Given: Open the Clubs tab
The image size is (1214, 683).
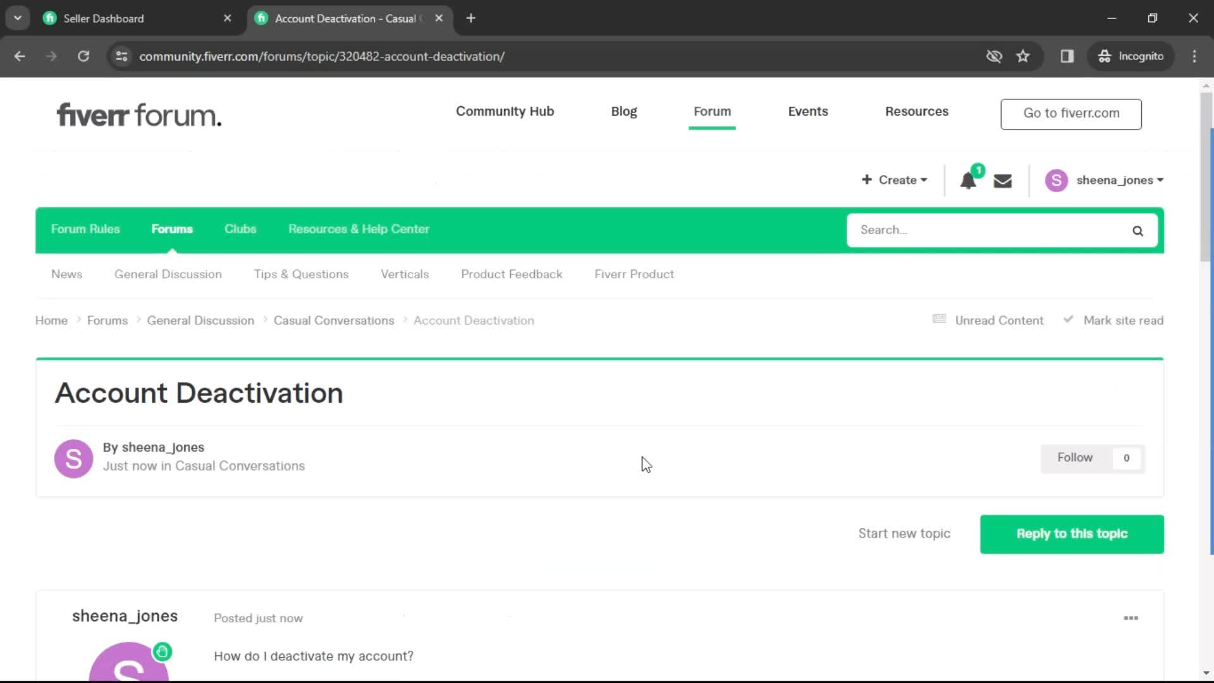Looking at the screenshot, I should (240, 229).
